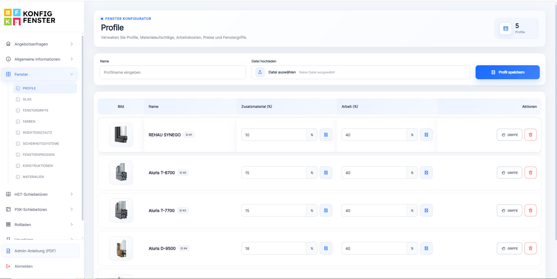Open the PROFILE submenu item
This screenshot has width=557, height=279.
tap(45, 88)
